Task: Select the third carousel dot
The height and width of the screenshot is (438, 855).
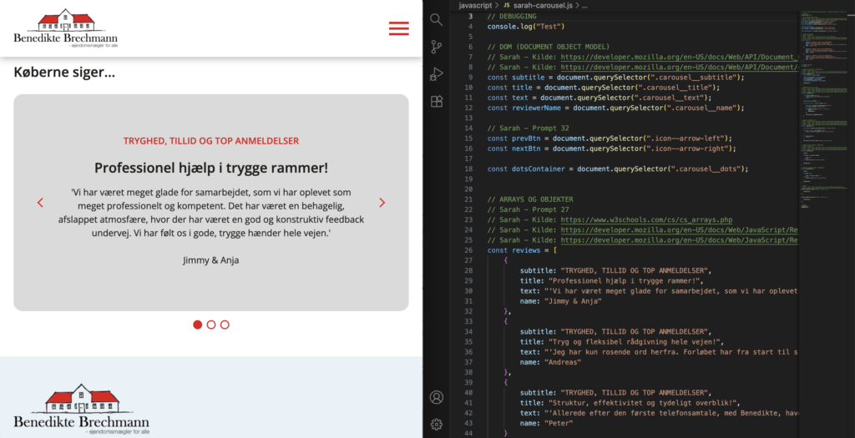Action: (225, 325)
